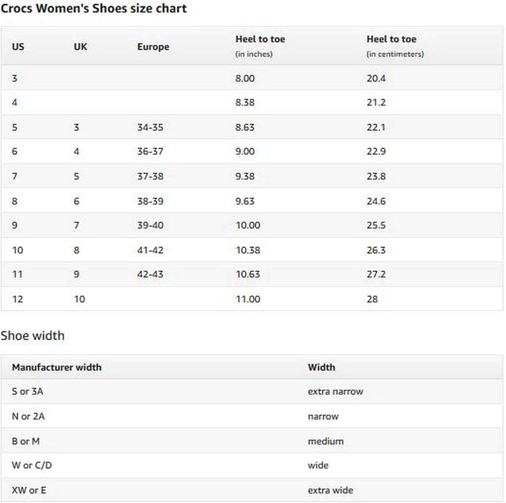Viewport: 506px width, 503px height.
Task: Click the 39-40 Europe size cell
Action: (x=150, y=225)
